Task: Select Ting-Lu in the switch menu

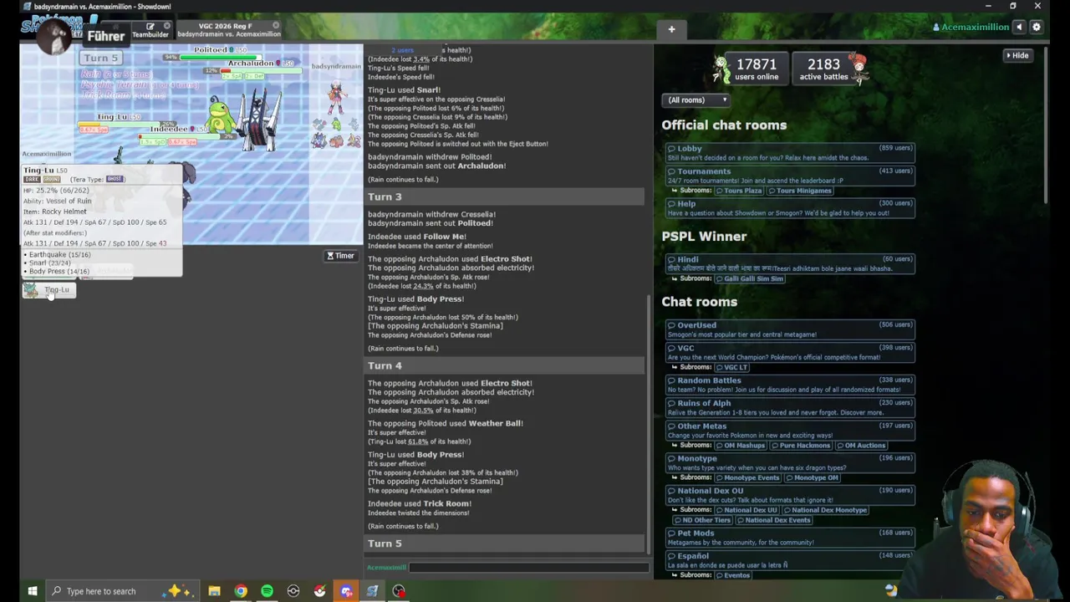Action: pos(48,290)
